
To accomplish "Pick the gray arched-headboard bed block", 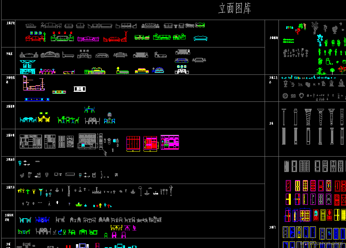I will [x=50, y=54].
